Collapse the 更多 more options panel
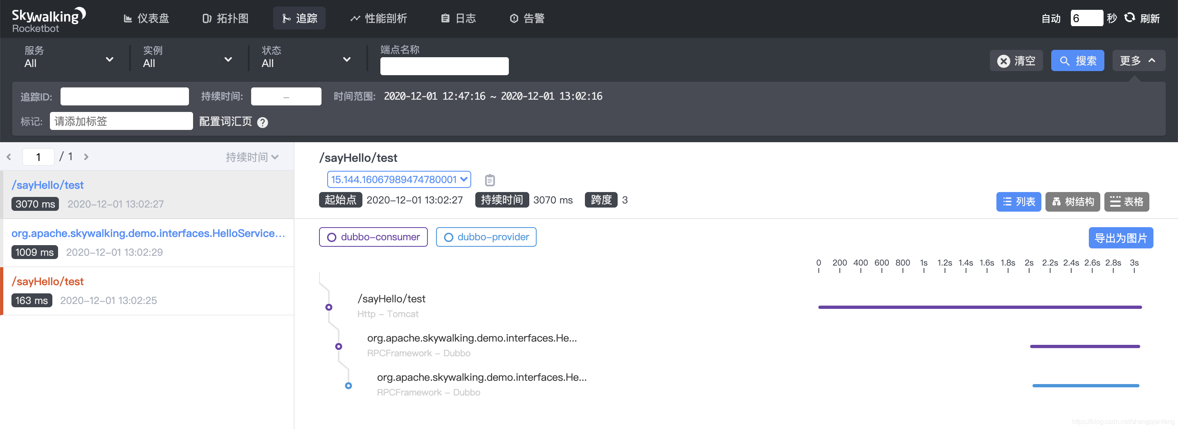Screen dimensions: 1178x429 [1138, 60]
